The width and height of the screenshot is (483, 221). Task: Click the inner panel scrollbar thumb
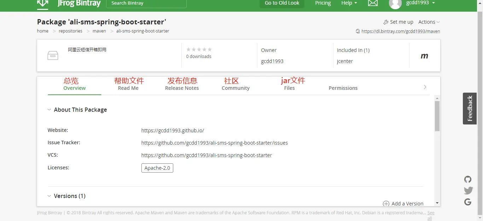tap(437, 116)
